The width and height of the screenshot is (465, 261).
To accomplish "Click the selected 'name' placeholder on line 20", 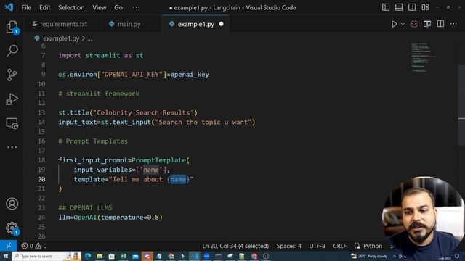I will (178, 179).
